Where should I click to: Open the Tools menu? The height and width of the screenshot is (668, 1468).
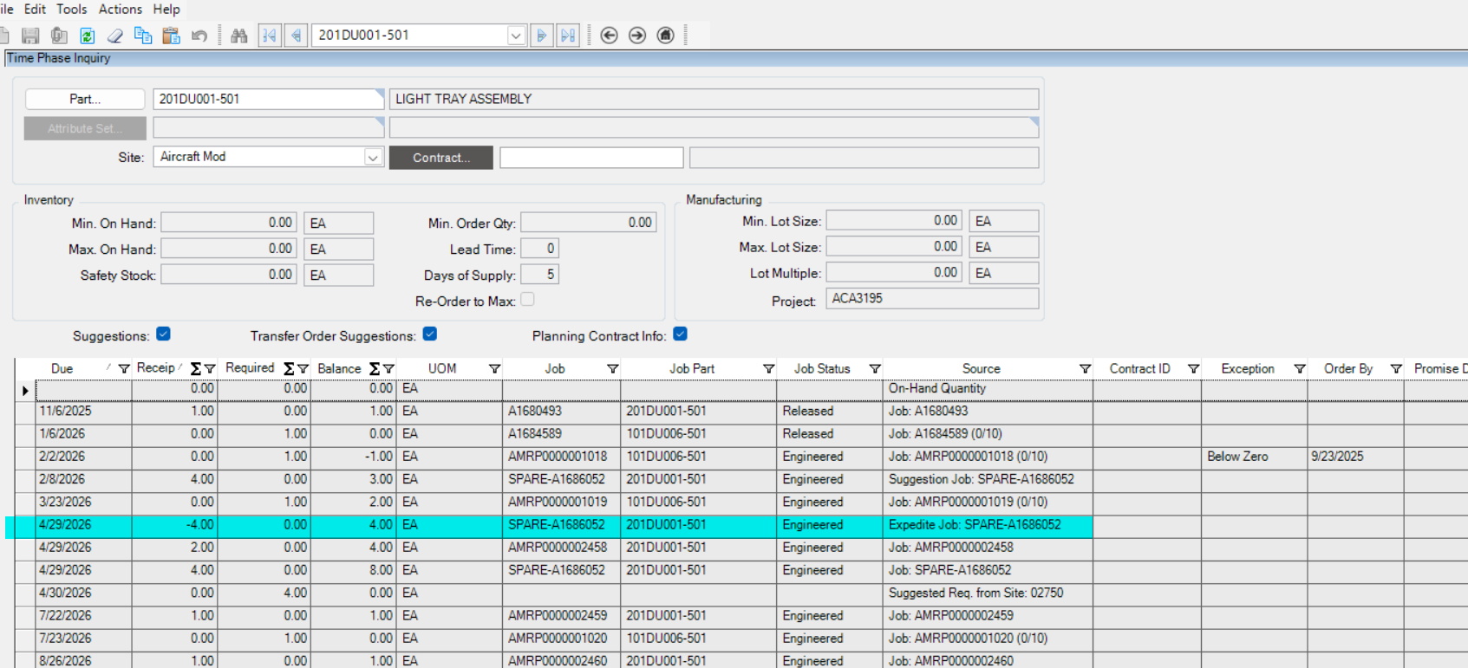click(x=71, y=9)
